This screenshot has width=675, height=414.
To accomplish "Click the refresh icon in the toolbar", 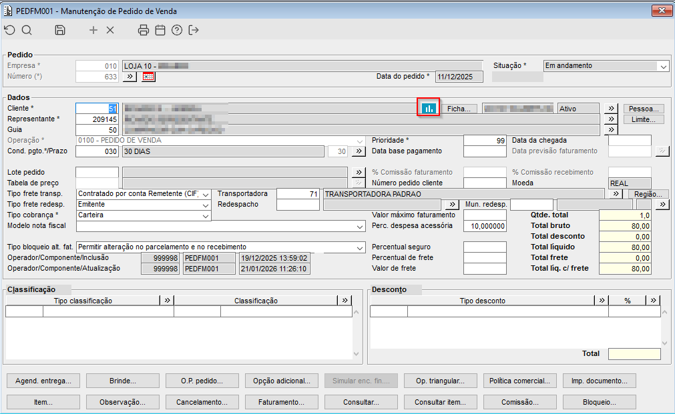I will coord(9,30).
